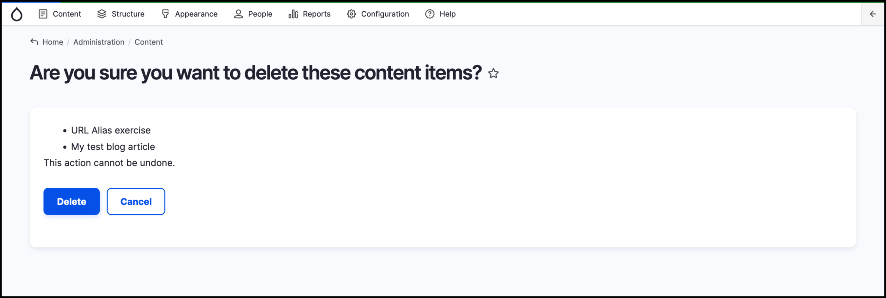Click the Structure layers icon
Screen dimensions: 886x298
pos(102,14)
